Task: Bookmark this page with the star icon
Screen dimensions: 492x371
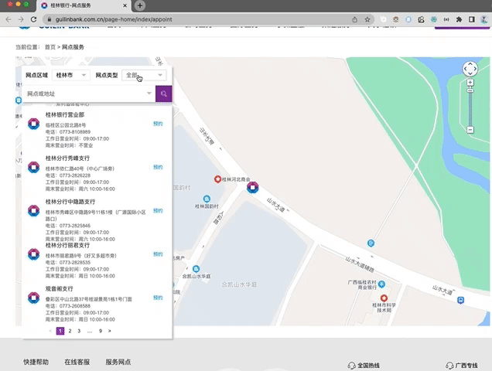Action: (367, 19)
